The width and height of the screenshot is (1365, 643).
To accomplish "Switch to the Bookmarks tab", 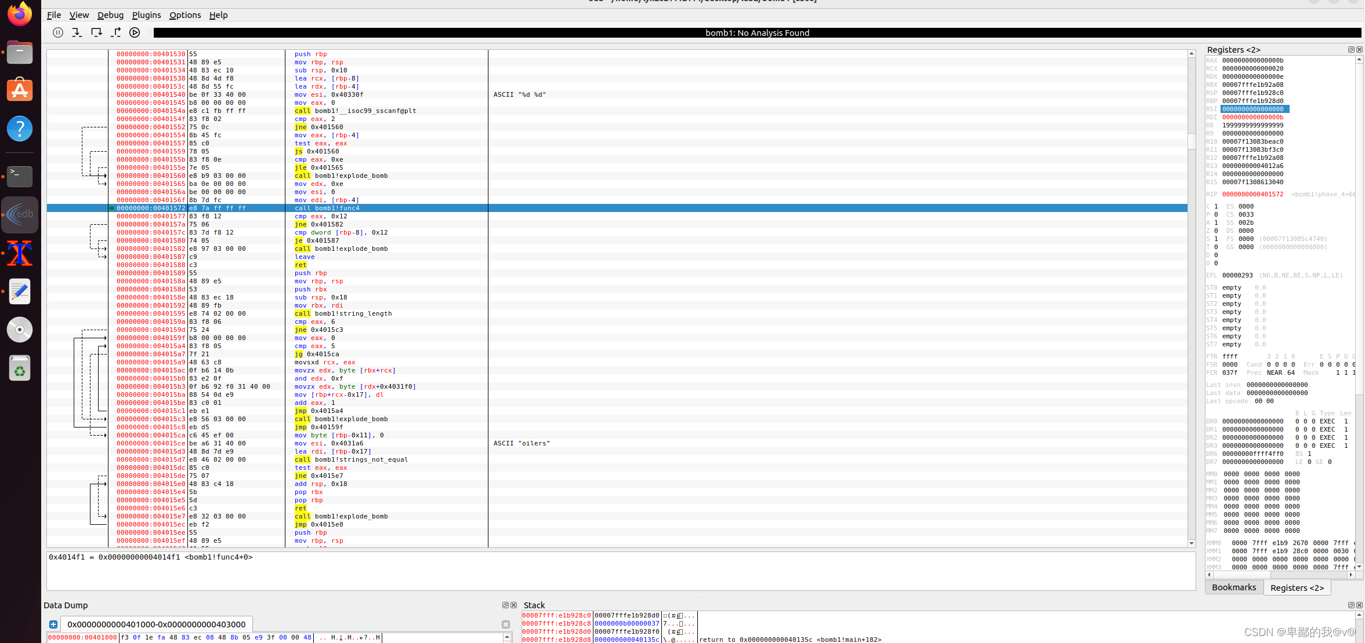I will point(1234,587).
